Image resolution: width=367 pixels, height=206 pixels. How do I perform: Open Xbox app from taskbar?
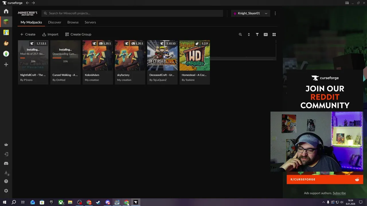61,202
